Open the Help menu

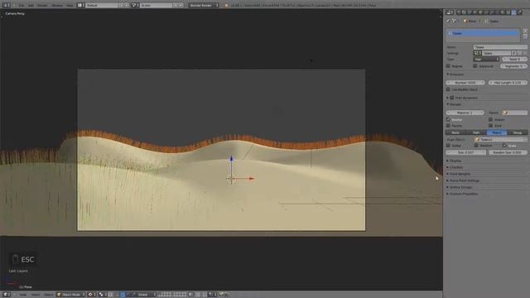pos(70,5)
